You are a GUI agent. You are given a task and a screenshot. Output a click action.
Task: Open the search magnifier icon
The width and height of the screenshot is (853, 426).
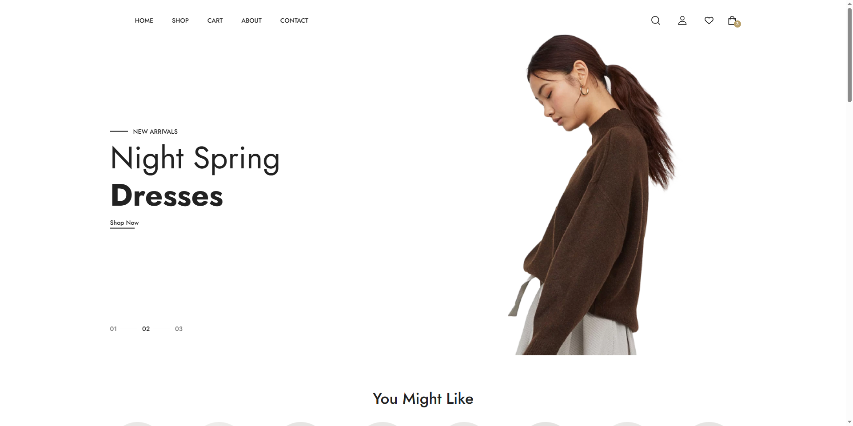coord(655,20)
